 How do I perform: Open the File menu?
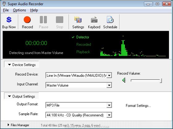(6, 10)
